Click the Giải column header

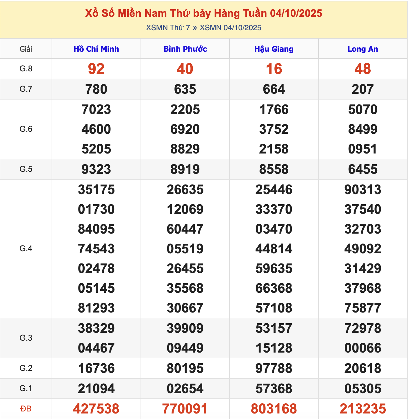point(26,49)
